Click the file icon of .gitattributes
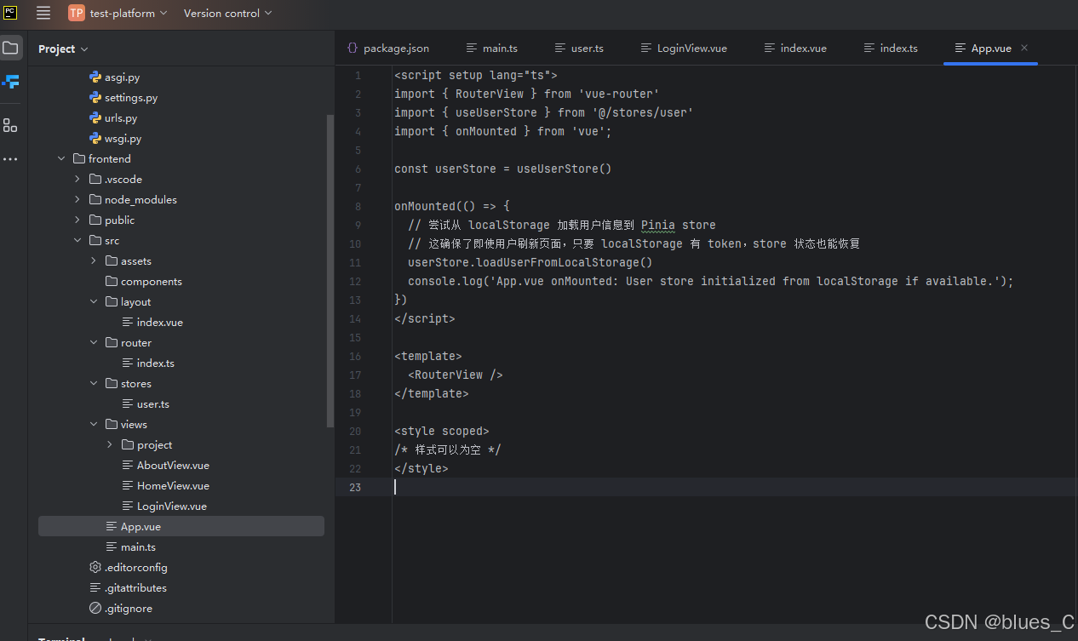 click(x=95, y=588)
